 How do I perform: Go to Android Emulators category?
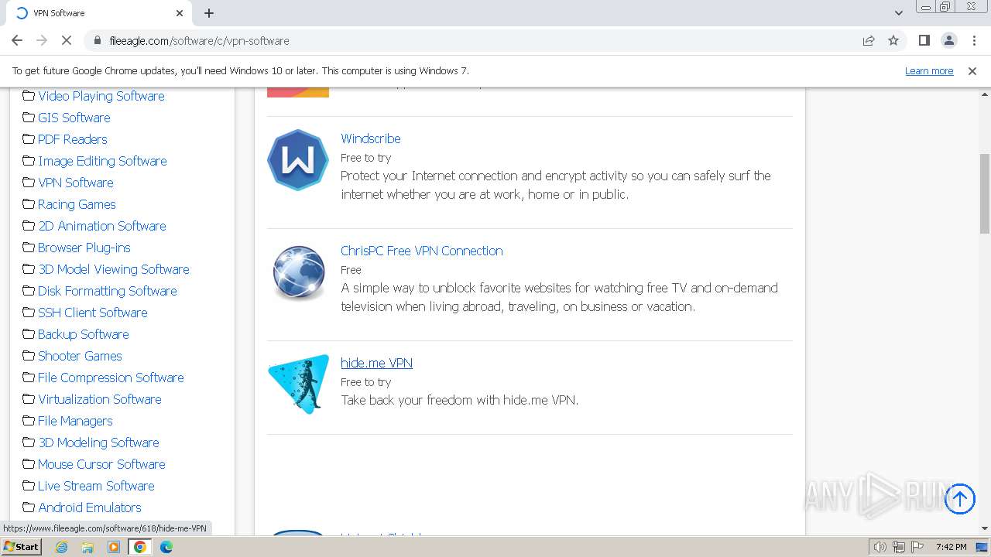[x=90, y=507]
